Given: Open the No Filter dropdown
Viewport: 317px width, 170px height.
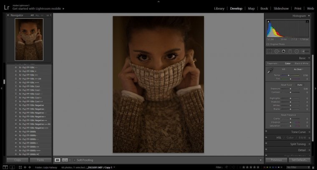Looking at the screenshot, I should tap(298, 167).
